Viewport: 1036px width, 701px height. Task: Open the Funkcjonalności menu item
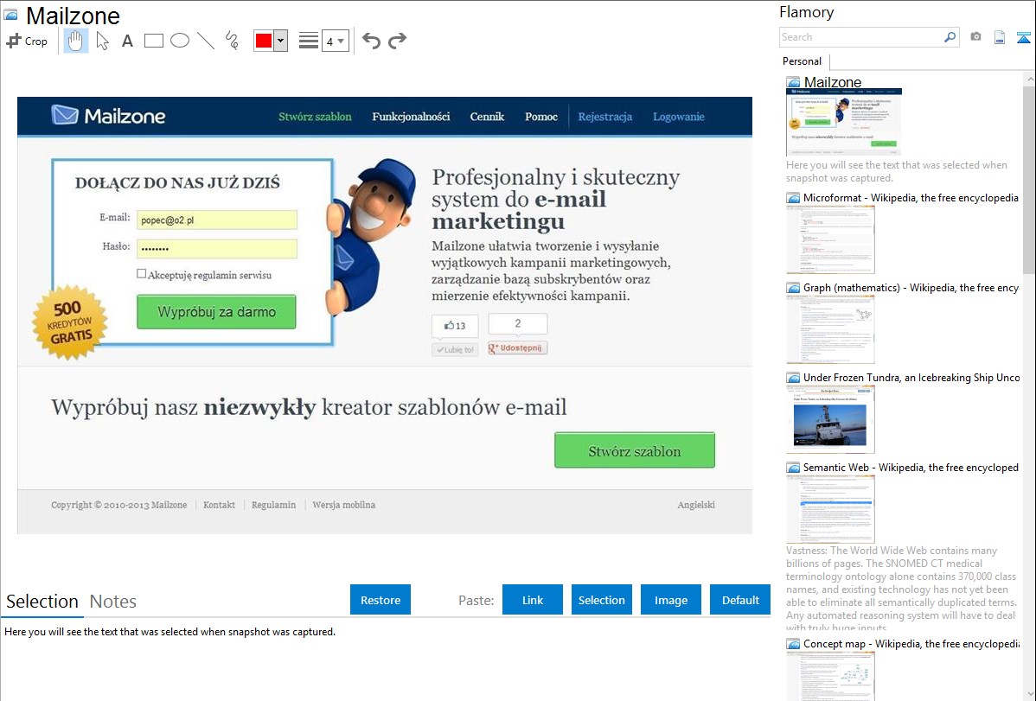[x=411, y=117]
